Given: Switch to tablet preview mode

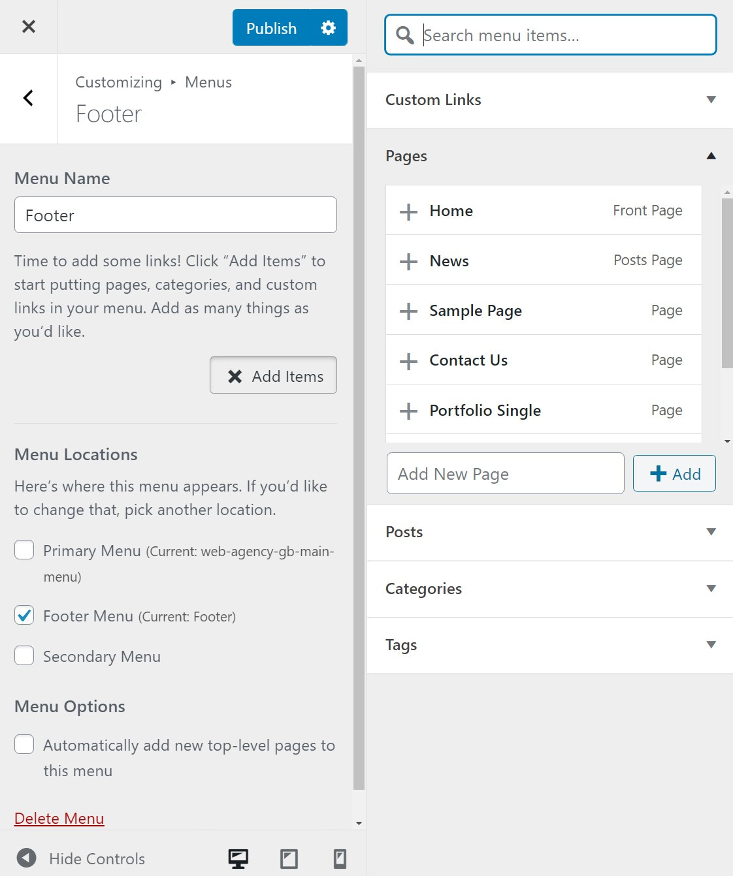Looking at the screenshot, I should coord(289,858).
